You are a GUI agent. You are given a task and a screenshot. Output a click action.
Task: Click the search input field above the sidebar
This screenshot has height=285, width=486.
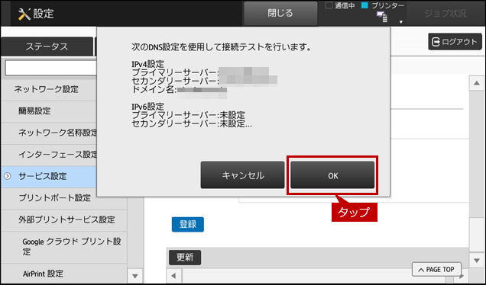click(x=51, y=68)
